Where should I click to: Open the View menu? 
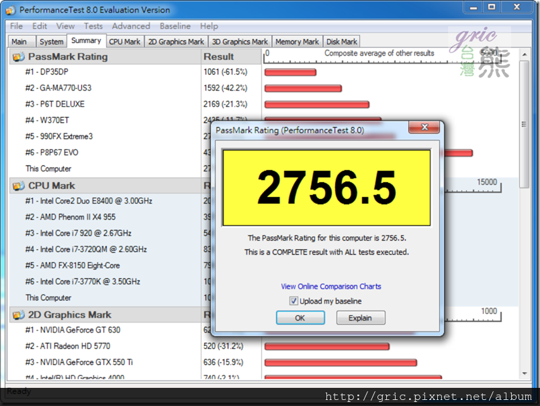(x=65, y=26)
